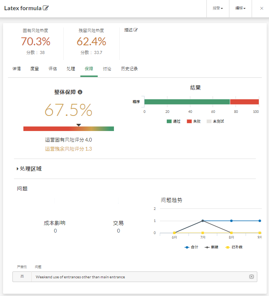
Task: Click the black marker on the assurance color gauge
Action: (78, 125)
